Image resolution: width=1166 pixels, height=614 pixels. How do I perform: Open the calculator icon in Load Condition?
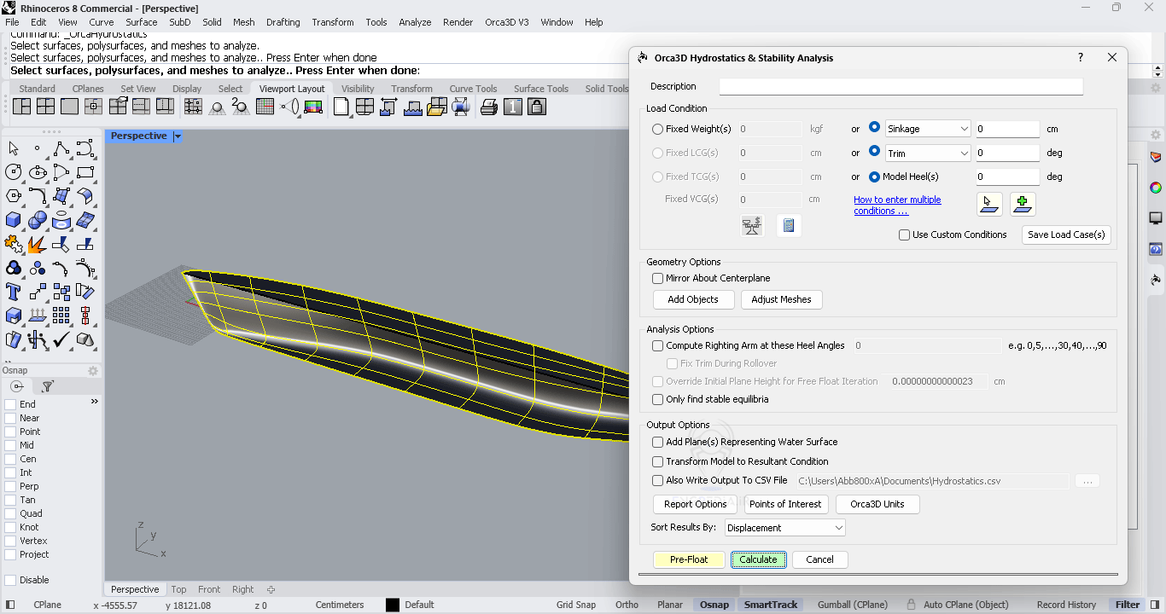click(789, 226)
